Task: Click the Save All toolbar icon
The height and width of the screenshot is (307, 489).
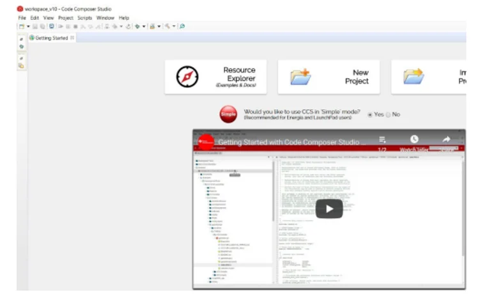Action: pyautogui.click(x=42, y=26)
